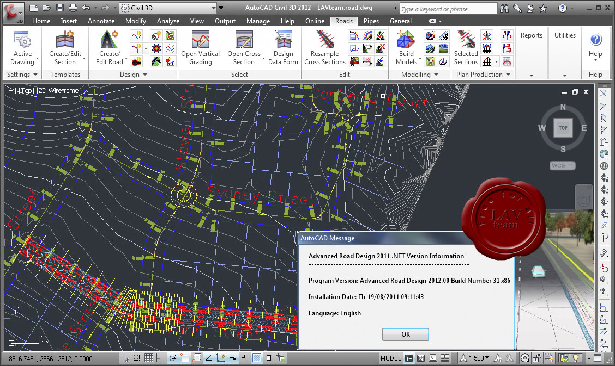Image resolution: width=615 pixels, height=366 pixels.
Task: Toggle Show/Hide Lineweight in status bar
Action: [x=245, y=358]
